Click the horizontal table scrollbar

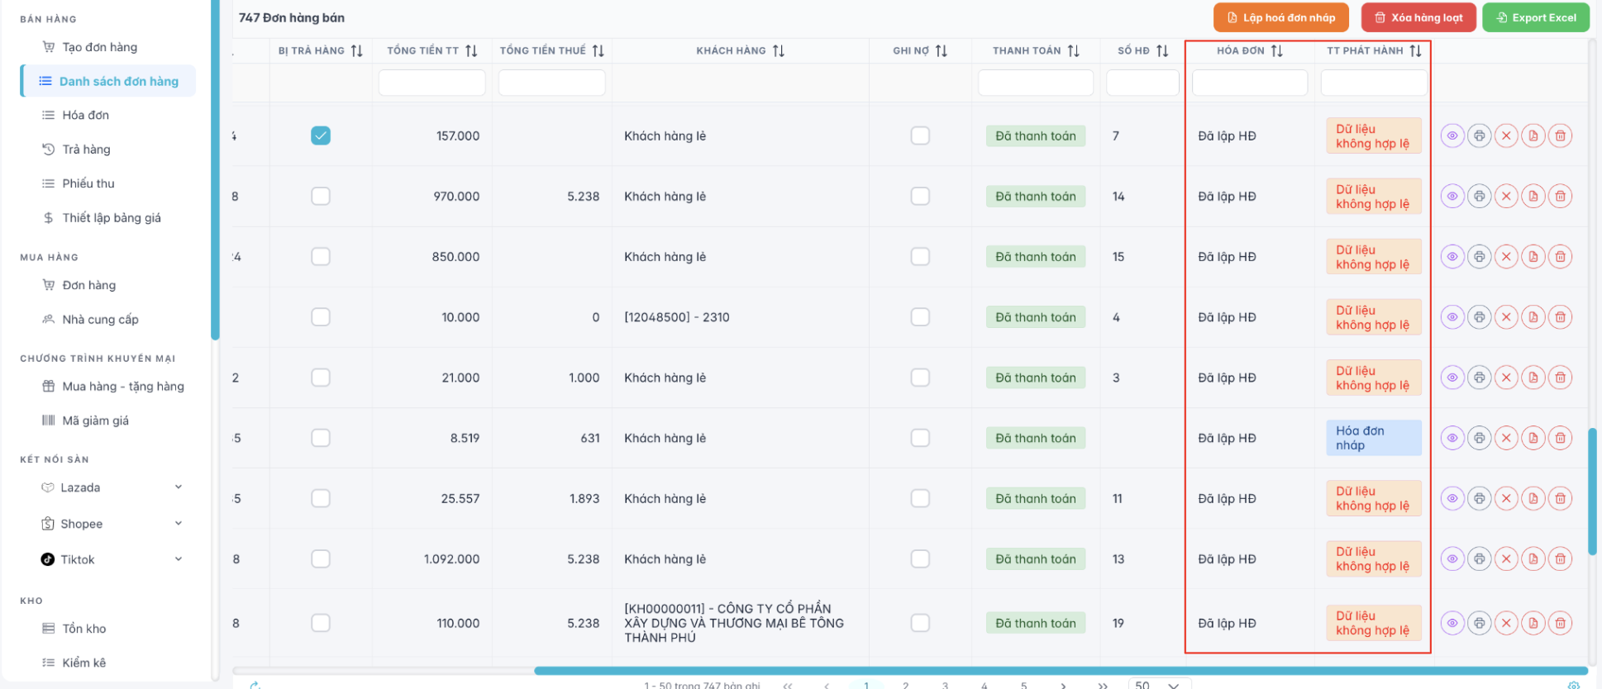pos(1058,671)
